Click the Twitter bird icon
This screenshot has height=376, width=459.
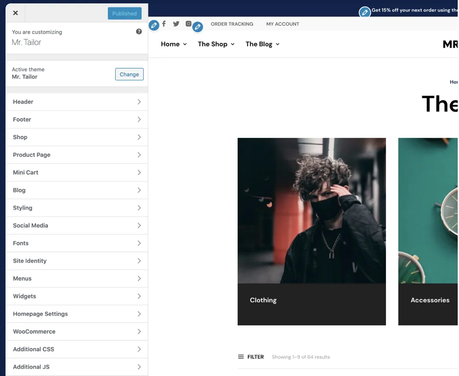pyautogui.click(x=176, y=24)
